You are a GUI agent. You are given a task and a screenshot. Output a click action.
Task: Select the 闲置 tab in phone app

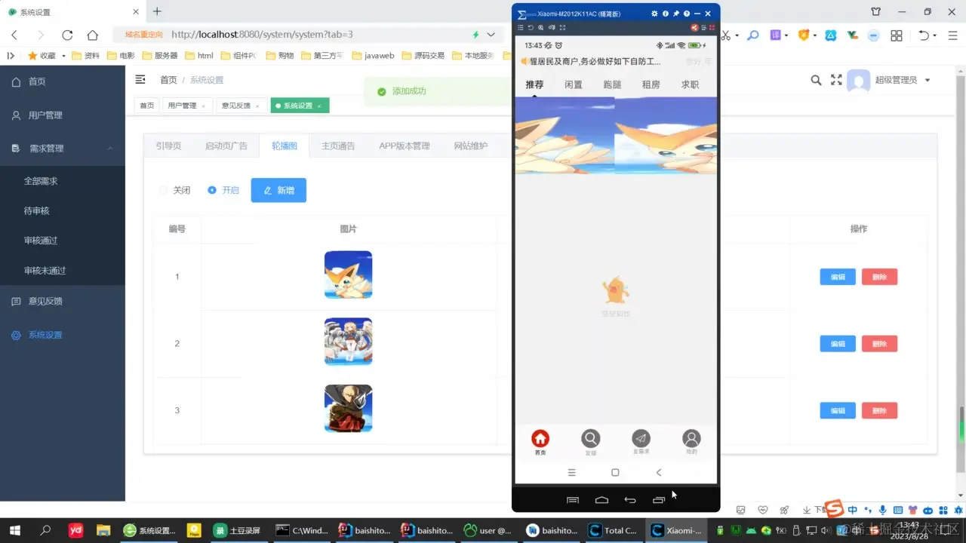(x=574, y=84)
